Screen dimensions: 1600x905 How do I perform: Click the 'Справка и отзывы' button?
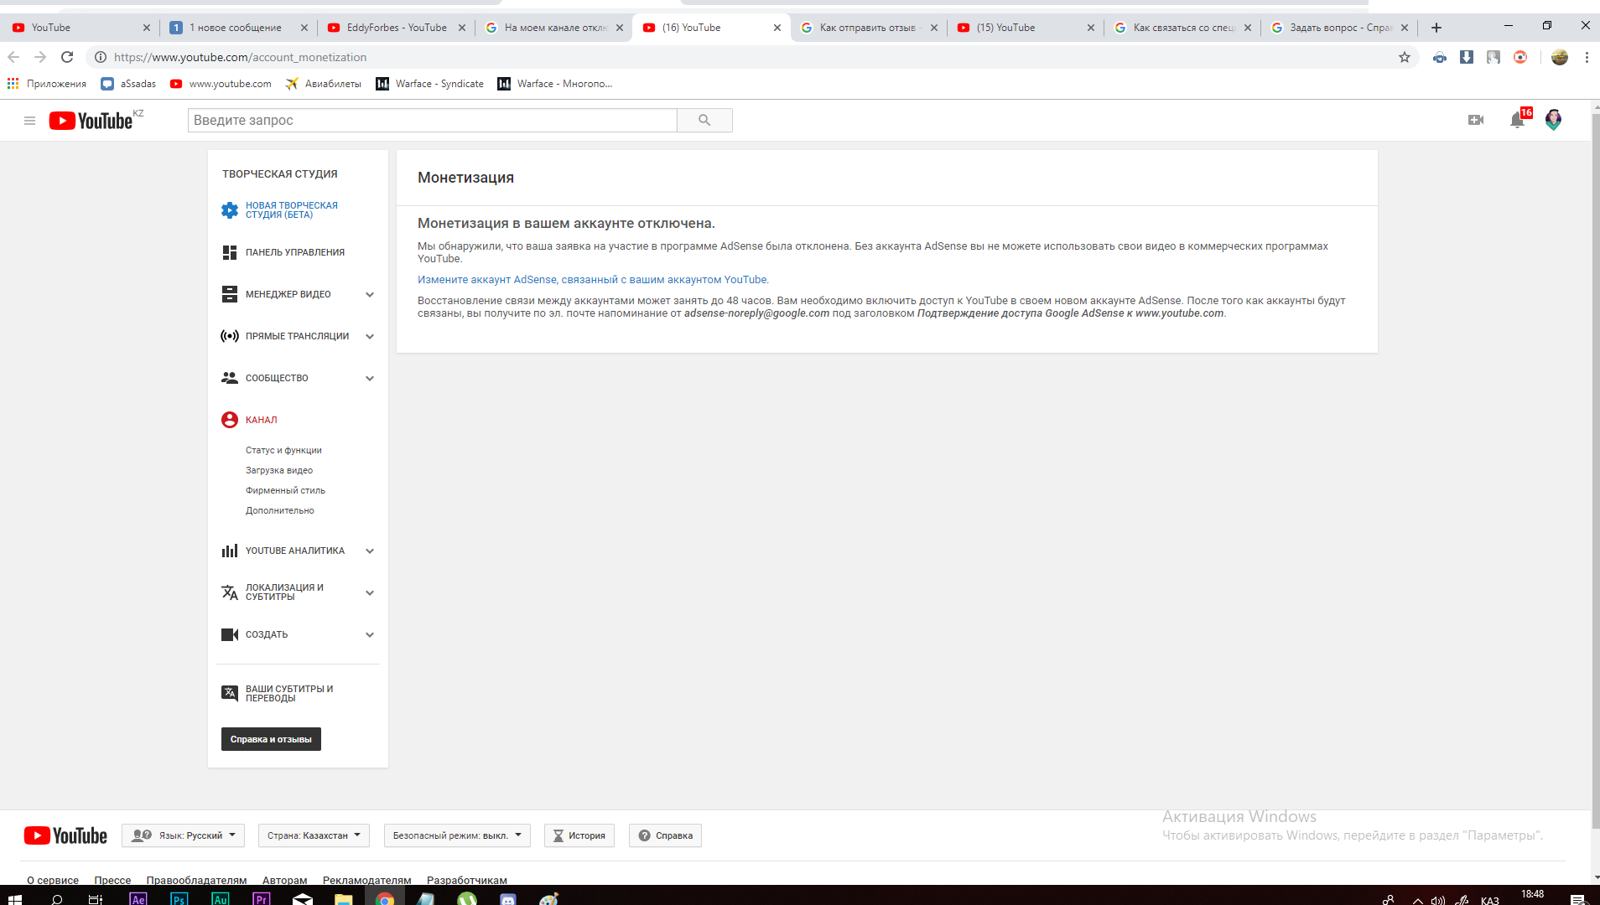[x=271, y=739]
